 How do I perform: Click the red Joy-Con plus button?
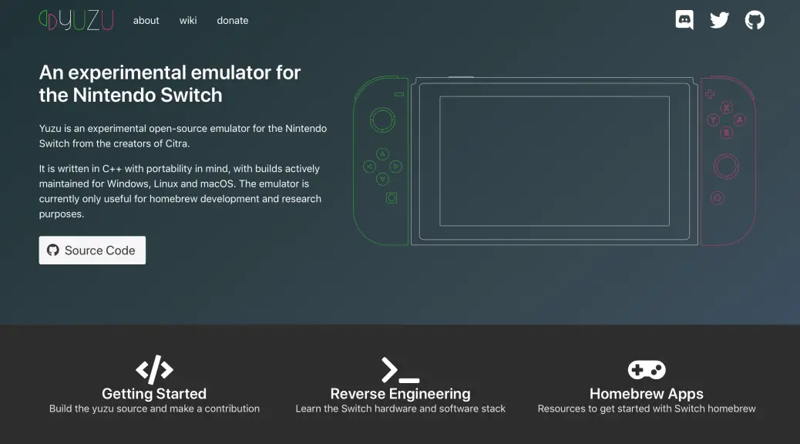[710, 94]
